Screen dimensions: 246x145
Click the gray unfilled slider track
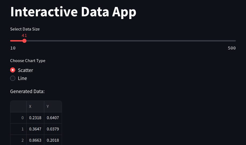[131, 41]
